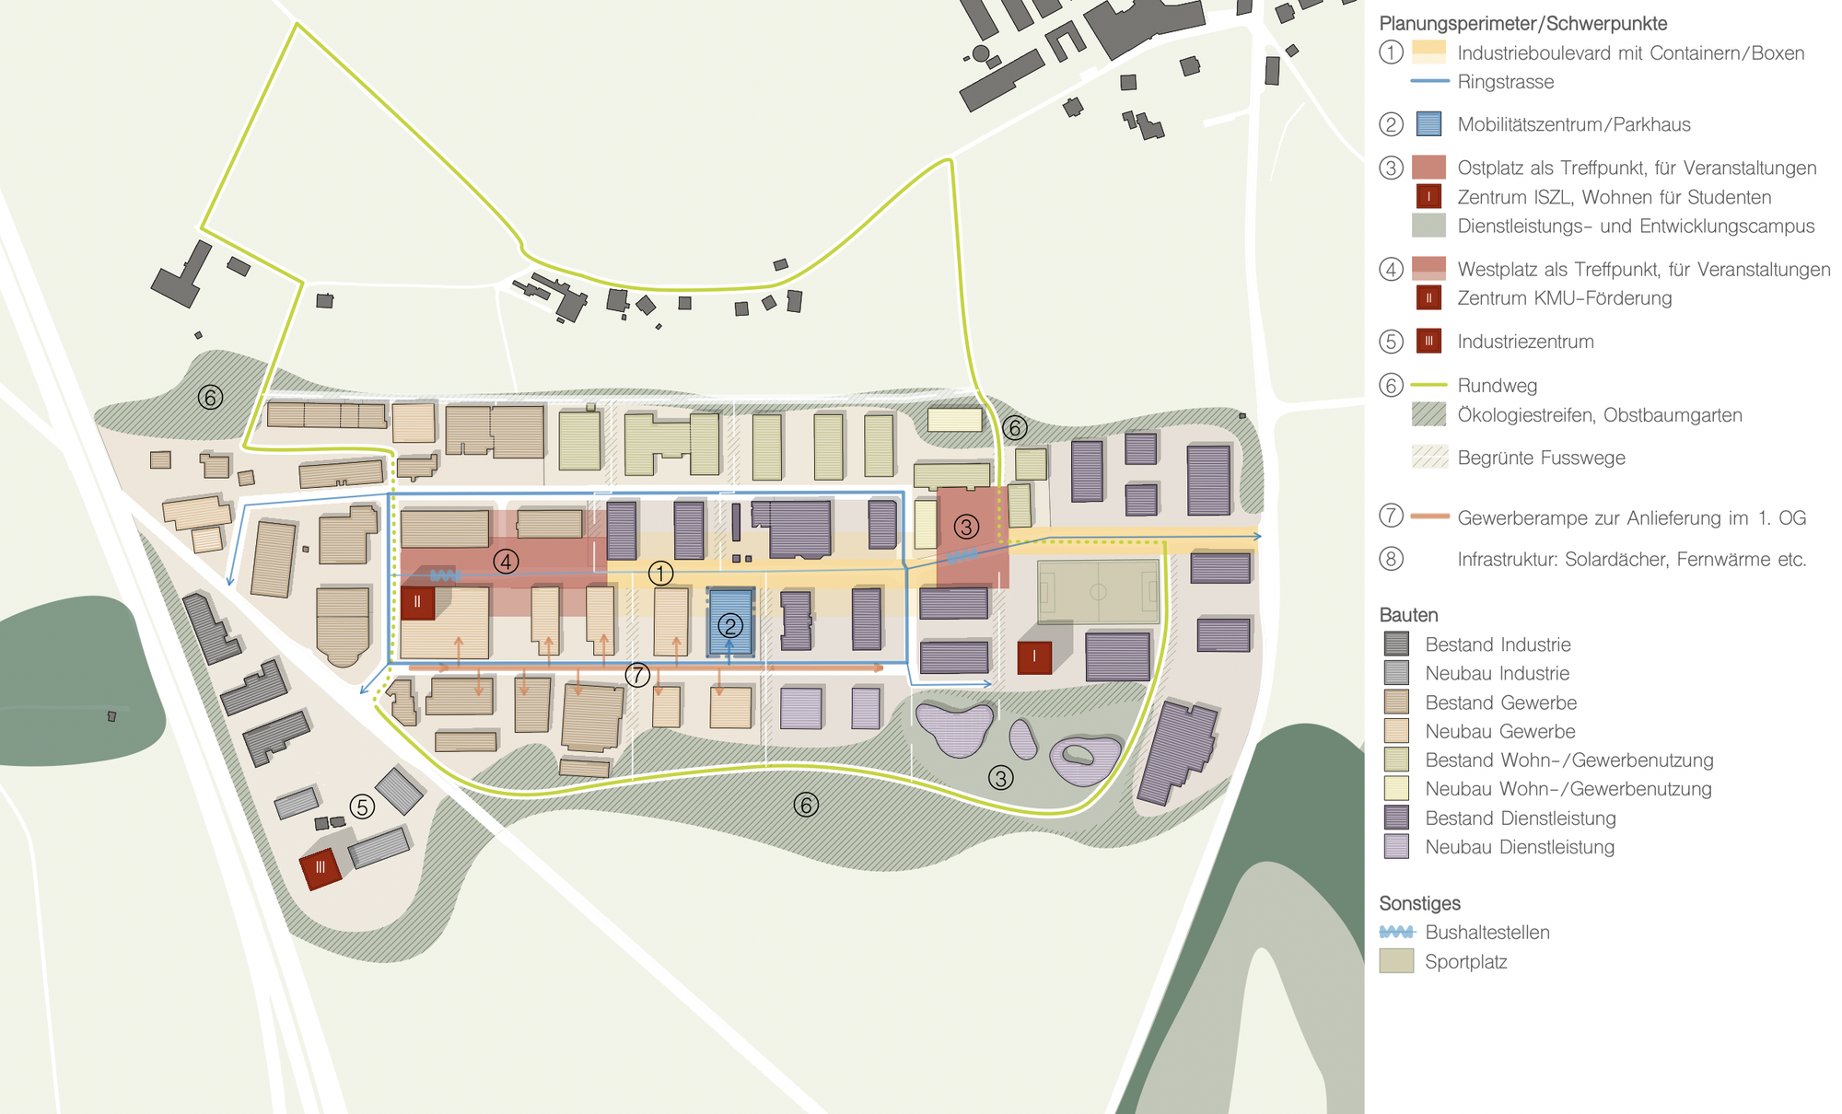Click the Neubau Dienstleistung legend swatch
Image resolution: width=1842 pixels, height=1114 pixels.
tap(1396, 847)
